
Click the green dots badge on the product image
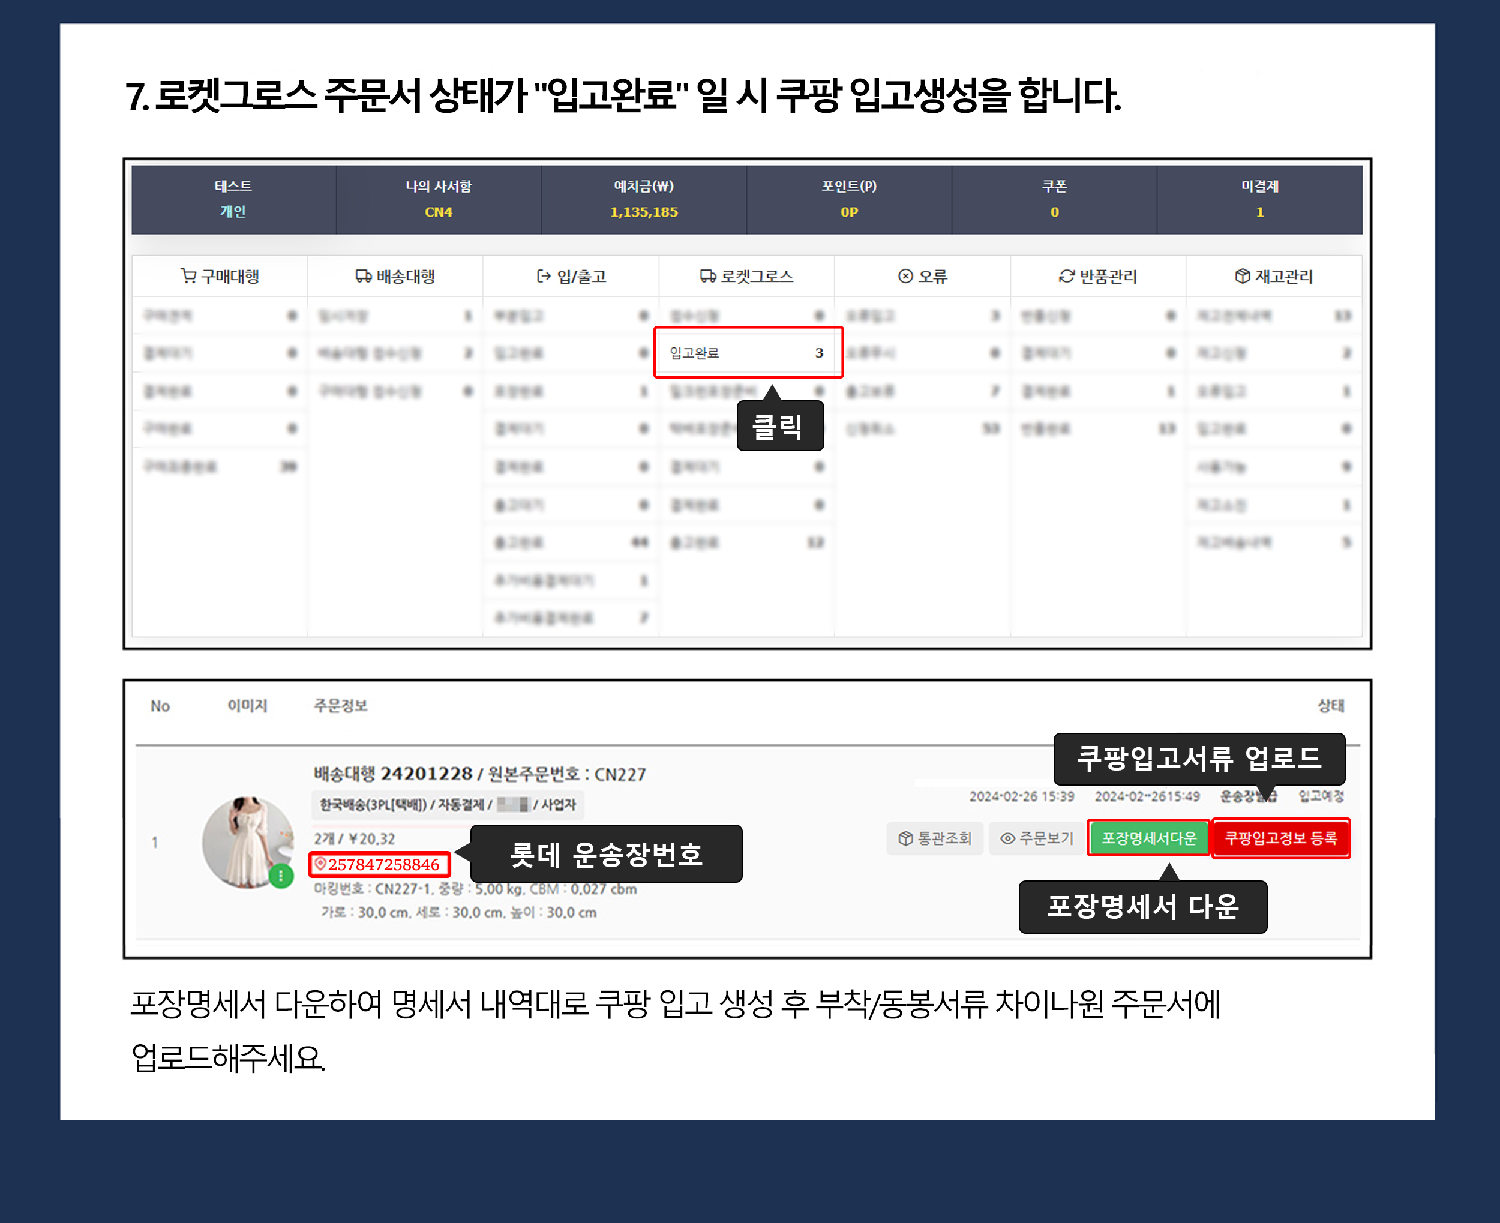281,876
